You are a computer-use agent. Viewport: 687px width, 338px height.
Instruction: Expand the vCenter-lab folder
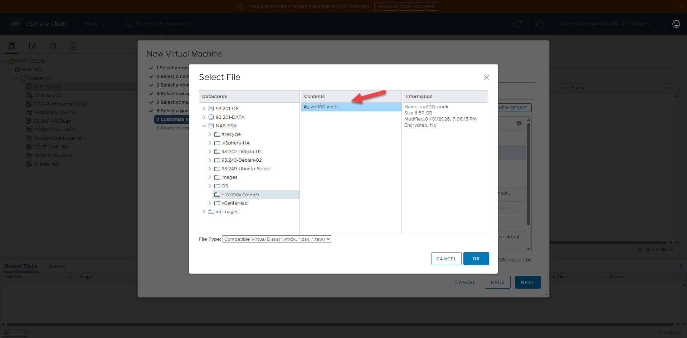(210, 203)
